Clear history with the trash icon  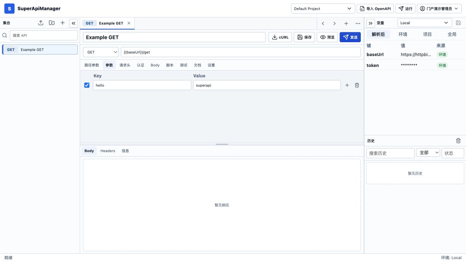pos(458,141)
